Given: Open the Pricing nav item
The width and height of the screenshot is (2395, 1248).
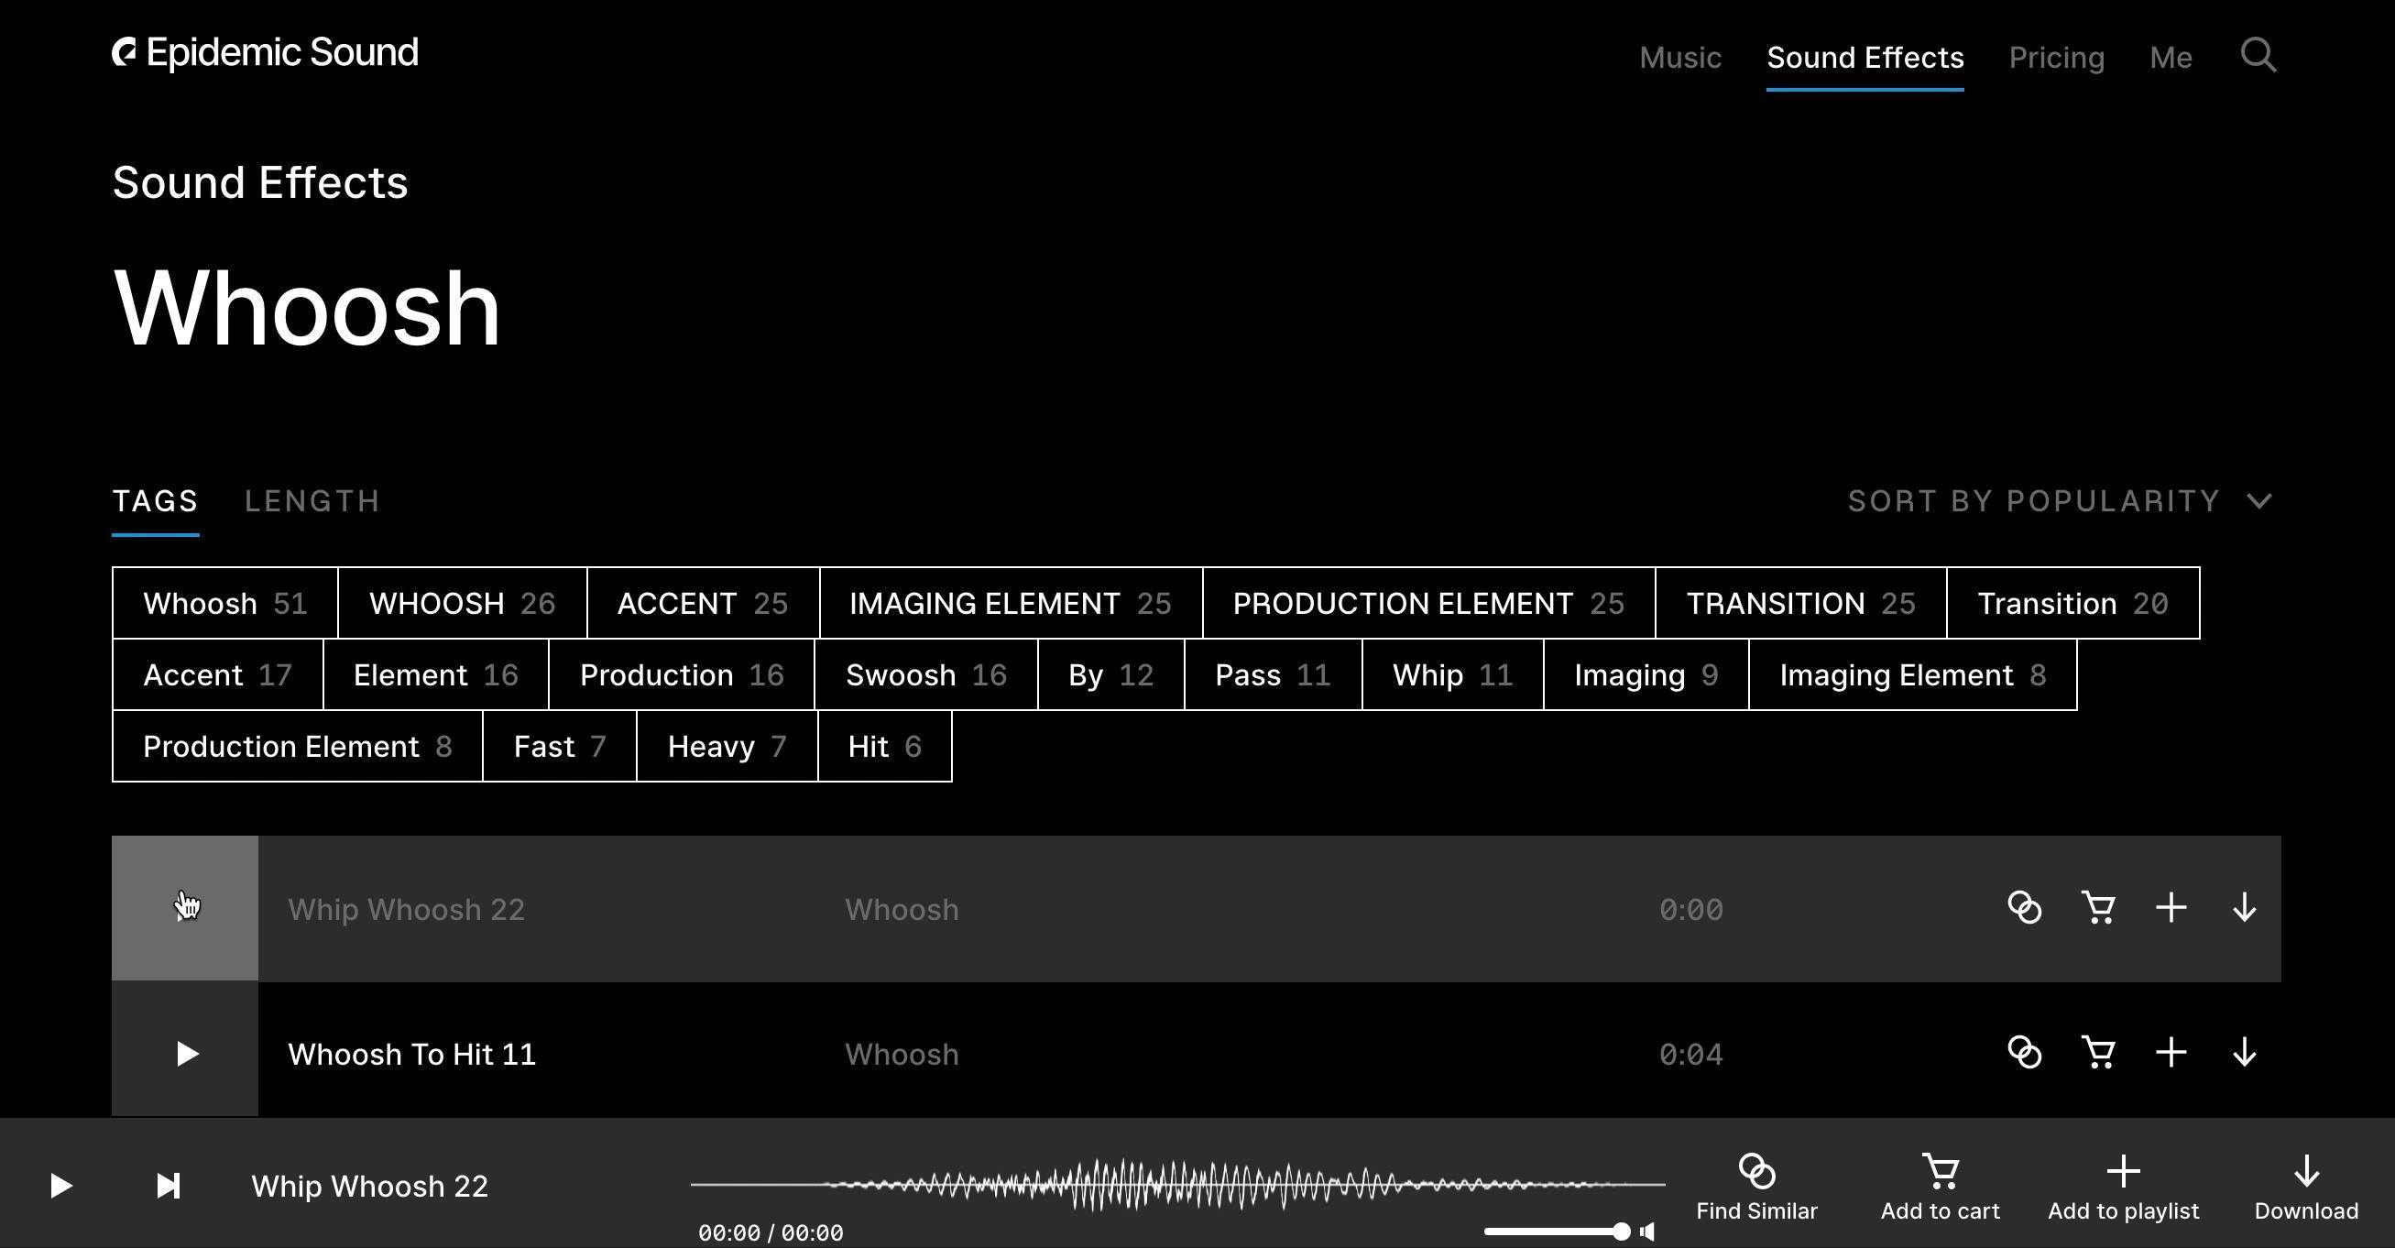Looking at the screenshot, I should [2057, 58].
